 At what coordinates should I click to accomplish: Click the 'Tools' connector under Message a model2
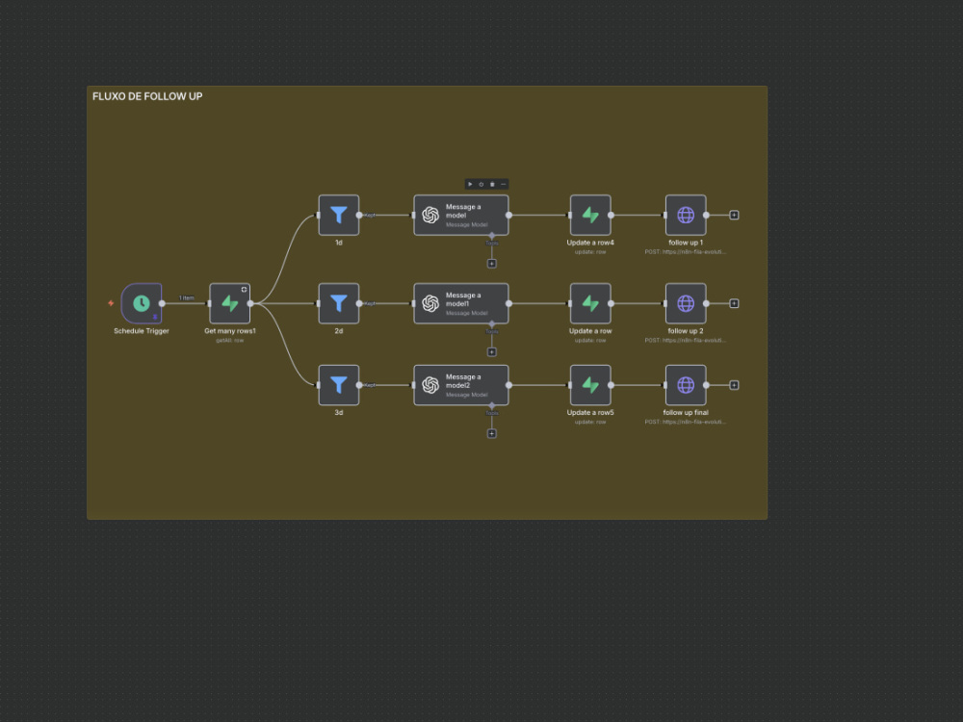coord(491,406)
